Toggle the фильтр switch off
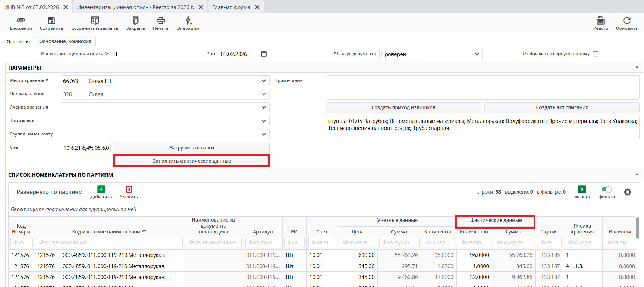 606,189
